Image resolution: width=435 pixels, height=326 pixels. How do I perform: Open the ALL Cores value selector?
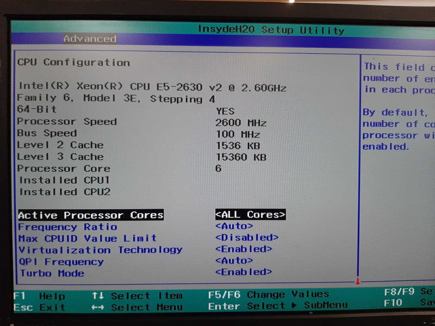point(250,214)
